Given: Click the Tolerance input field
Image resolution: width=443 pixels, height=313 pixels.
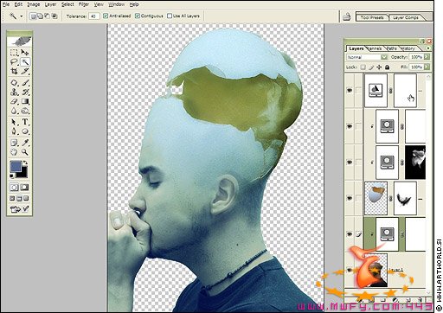Looking at the screenshot, I should pyautogui.click(x=93, y=16).
